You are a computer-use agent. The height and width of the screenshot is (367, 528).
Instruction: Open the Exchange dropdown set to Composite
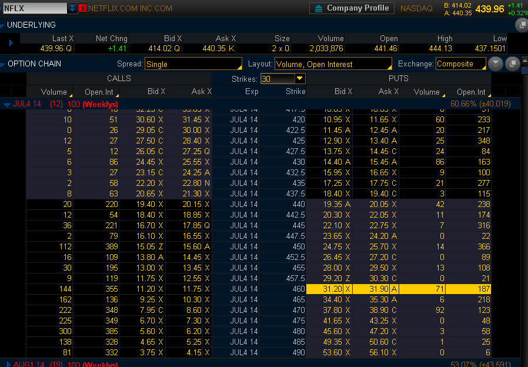460,64
